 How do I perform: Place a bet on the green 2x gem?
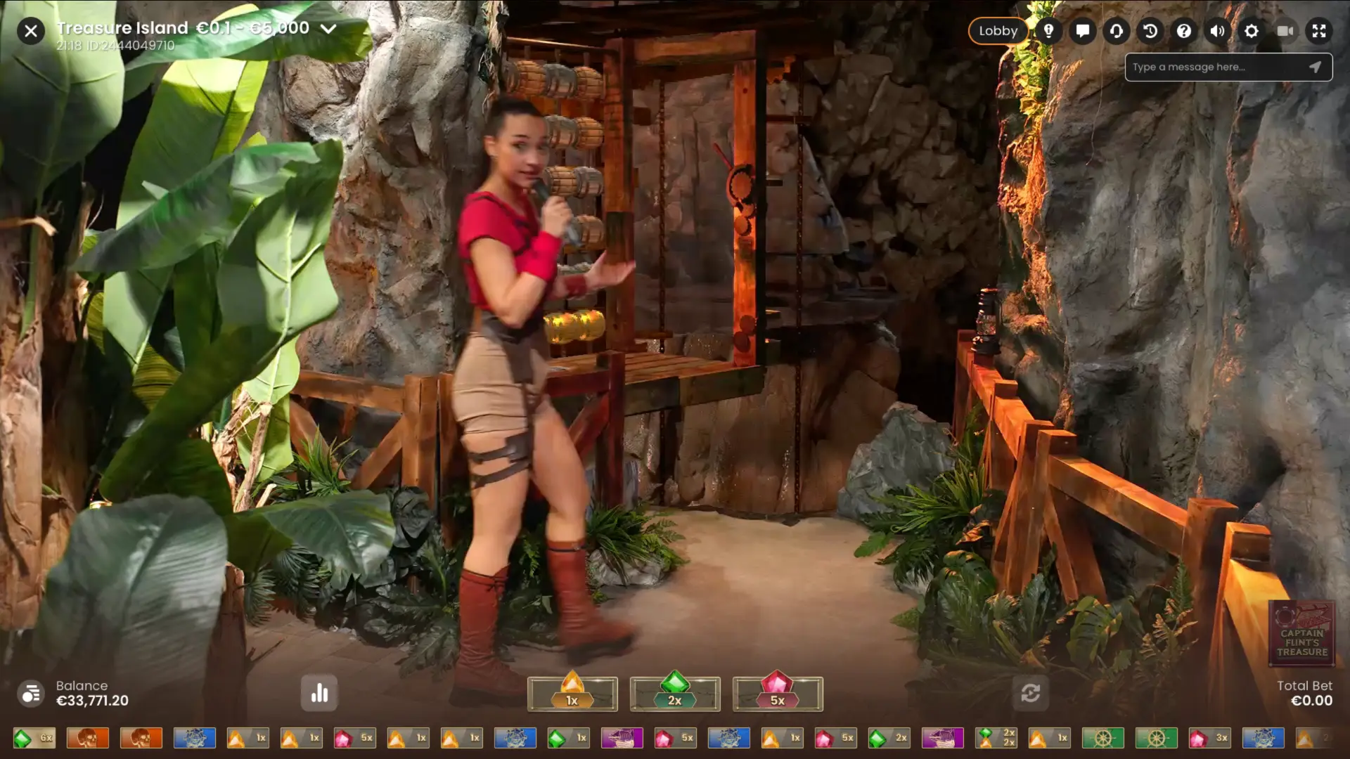pos(675,692)
